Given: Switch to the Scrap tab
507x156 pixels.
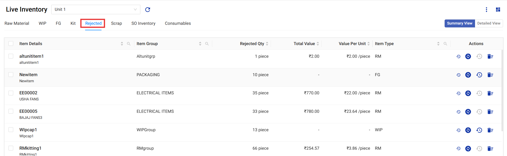Looking at the screenshot, I should click(x=116, y=23).
